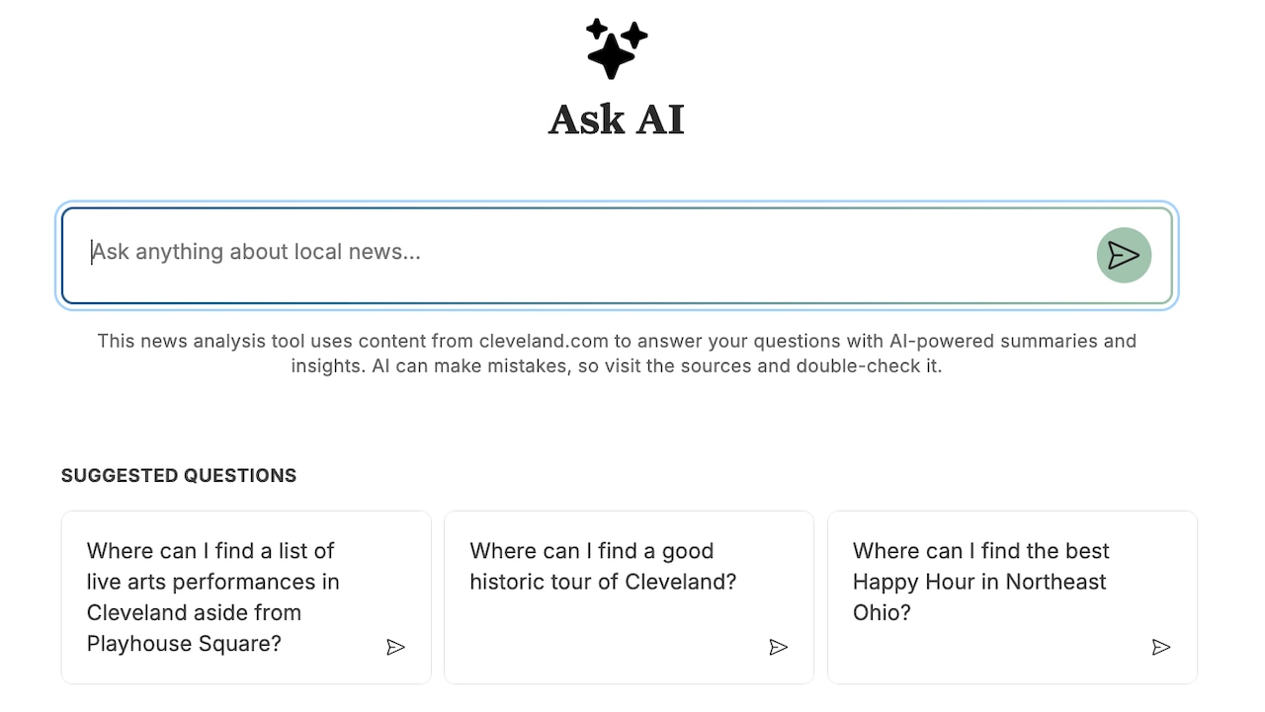Click arrow icon on live arts performances card

click(x=395, y=647)
